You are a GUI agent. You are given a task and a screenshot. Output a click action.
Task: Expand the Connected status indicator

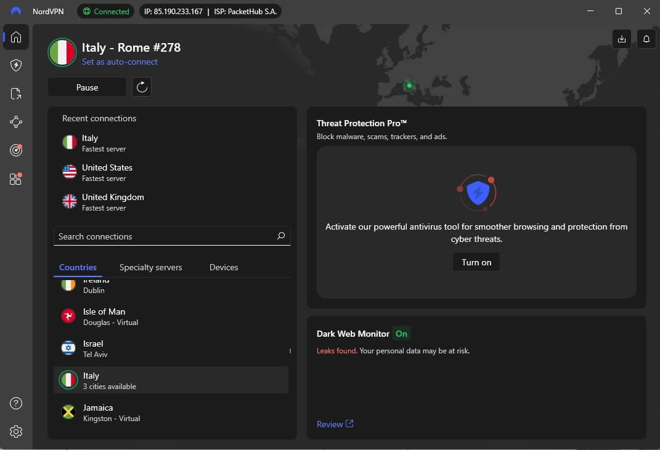tap(105, 11)
